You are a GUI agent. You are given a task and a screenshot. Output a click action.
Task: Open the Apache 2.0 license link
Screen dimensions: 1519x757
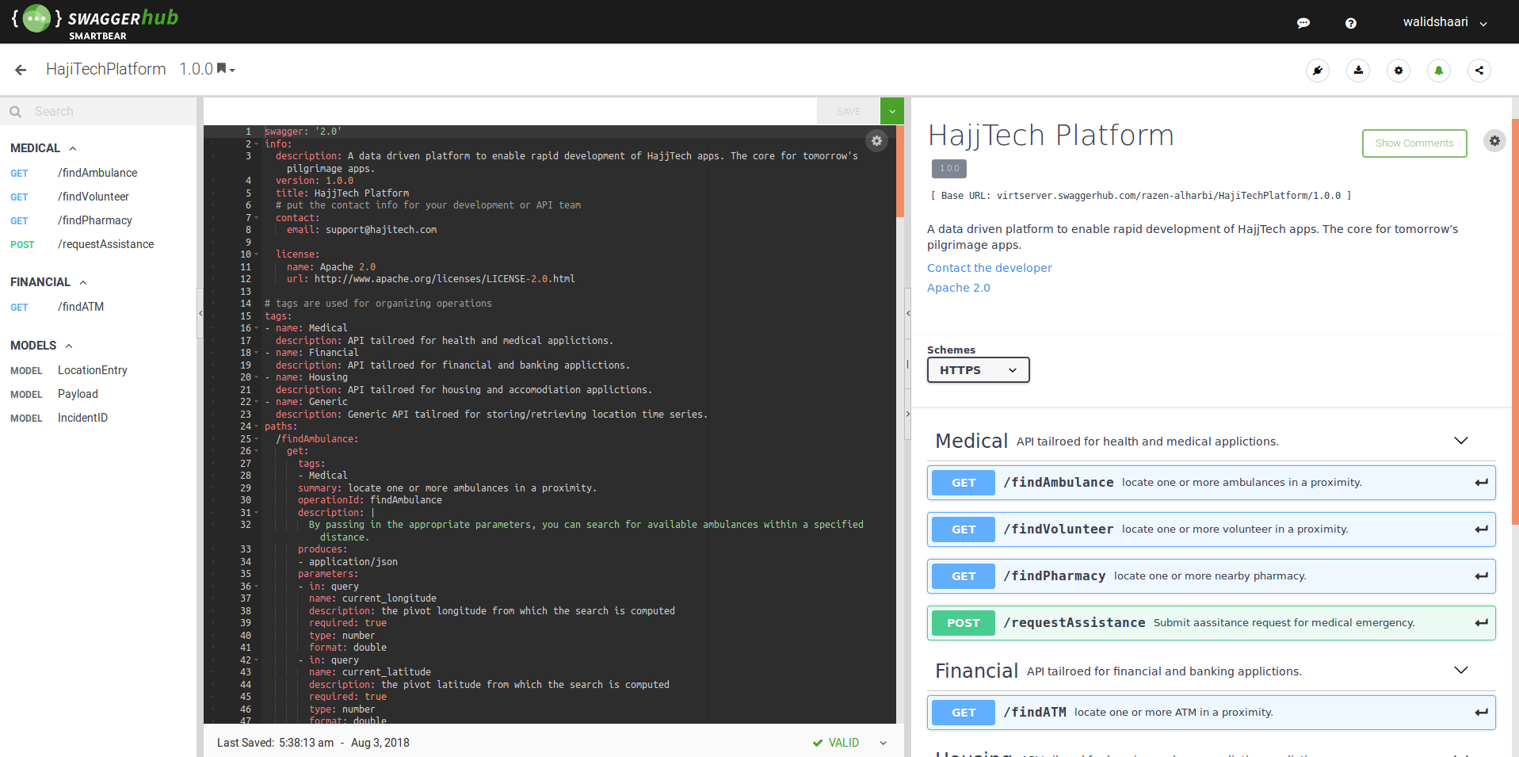tap(959, 288)
